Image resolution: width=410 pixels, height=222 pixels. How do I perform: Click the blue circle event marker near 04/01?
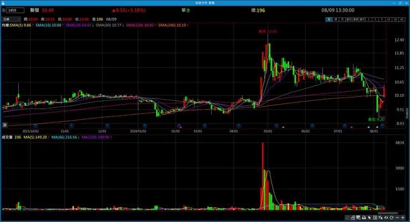[x=239, y=126]
